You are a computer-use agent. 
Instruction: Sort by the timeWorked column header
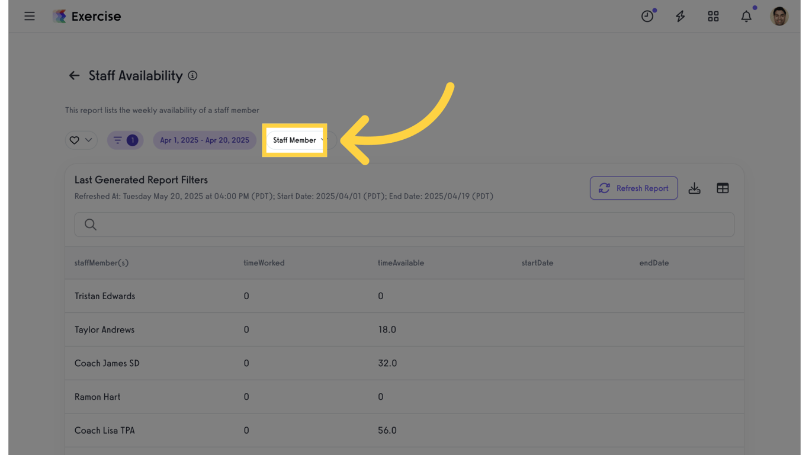coord(264,263)
